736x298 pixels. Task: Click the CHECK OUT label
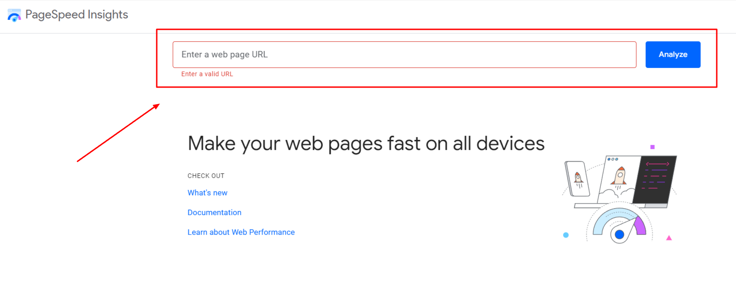pyautogui.click(x=206, y=176)
